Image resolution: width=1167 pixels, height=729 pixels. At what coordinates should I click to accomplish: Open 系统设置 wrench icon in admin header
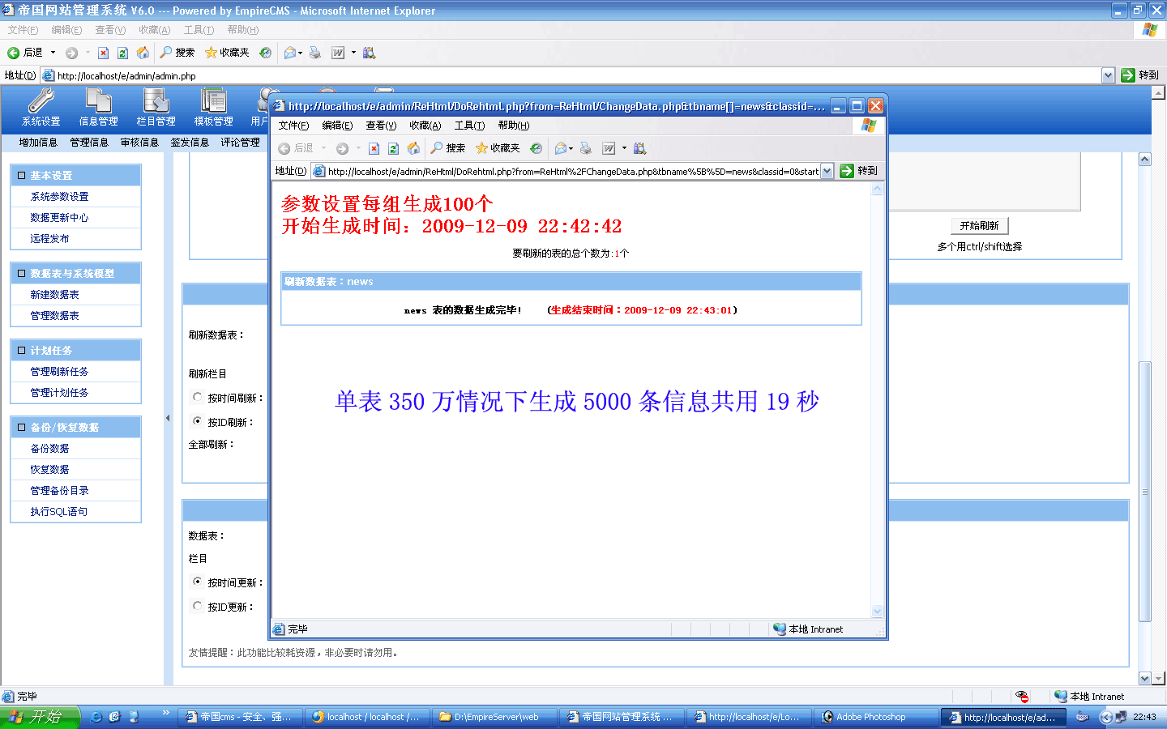(41, 106)
